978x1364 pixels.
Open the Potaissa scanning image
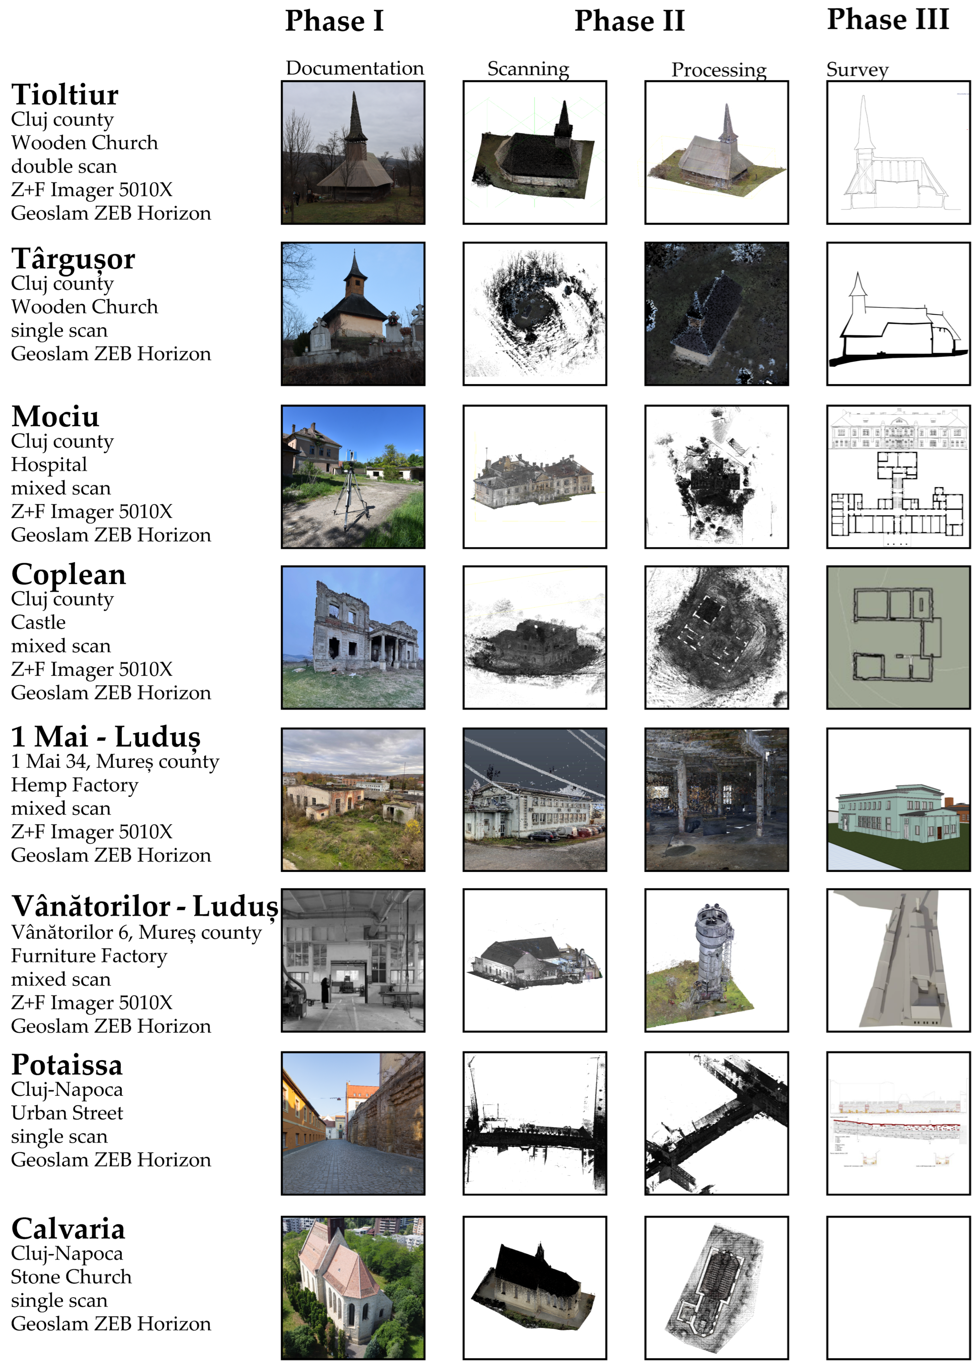(534, 1123)
